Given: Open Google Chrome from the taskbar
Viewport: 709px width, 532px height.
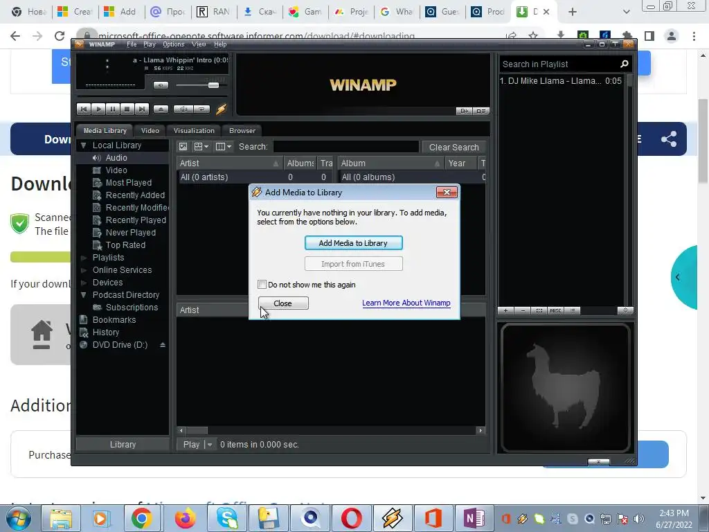Looking at the screenshot, I should [141, 518].
